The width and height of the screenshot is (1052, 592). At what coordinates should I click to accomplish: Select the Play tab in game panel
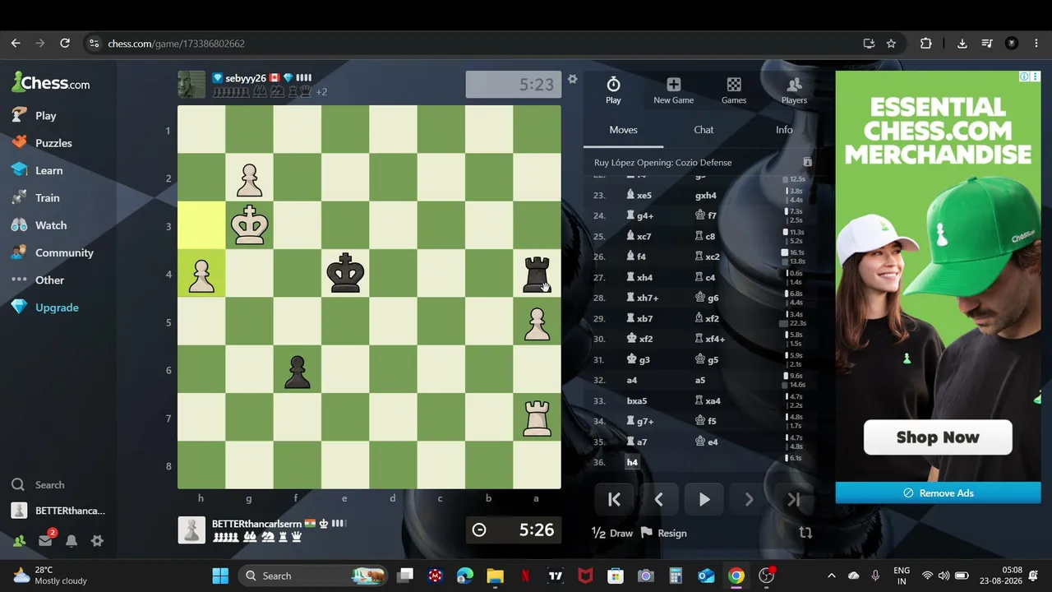coord(613,90)
